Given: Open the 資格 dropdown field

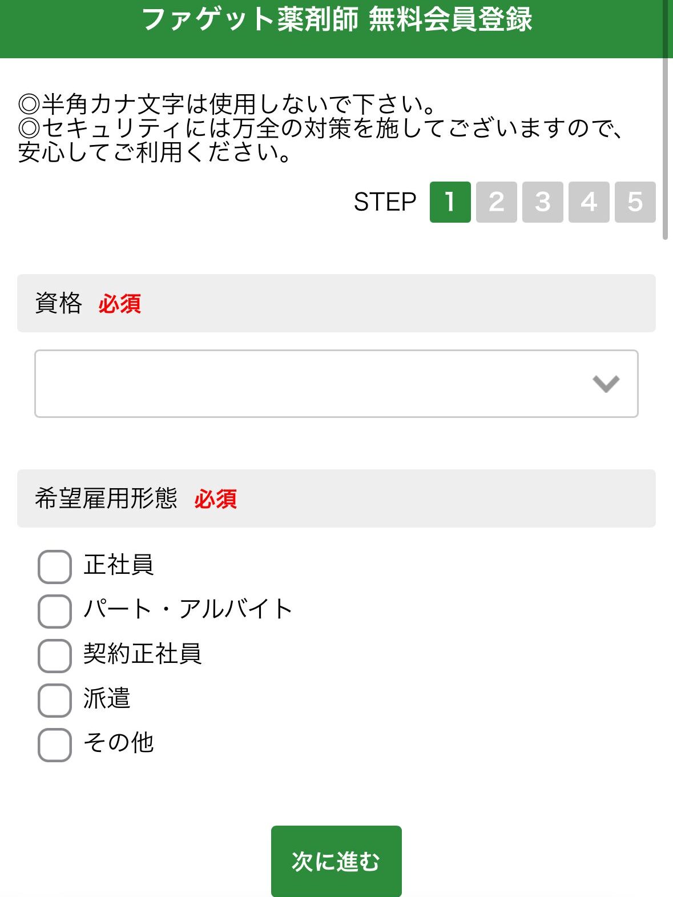Looking at the screenshot, I should click(x=336, y=384).
